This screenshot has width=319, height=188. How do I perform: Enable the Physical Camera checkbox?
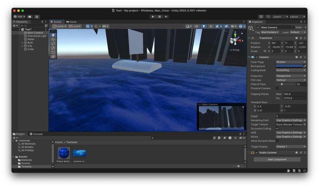pyautogui.click(x=277, y=88)
